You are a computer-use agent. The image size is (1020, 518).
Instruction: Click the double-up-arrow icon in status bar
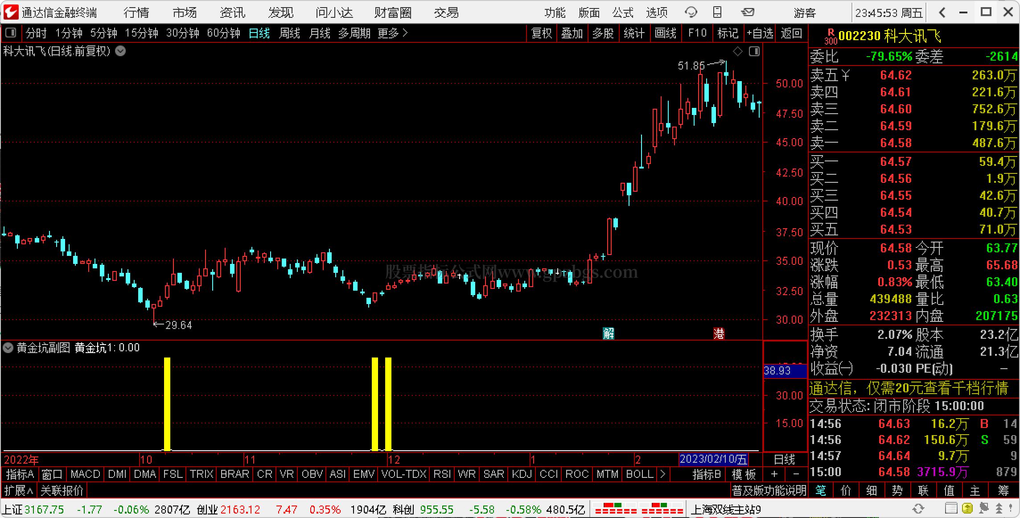pos(999,509)
